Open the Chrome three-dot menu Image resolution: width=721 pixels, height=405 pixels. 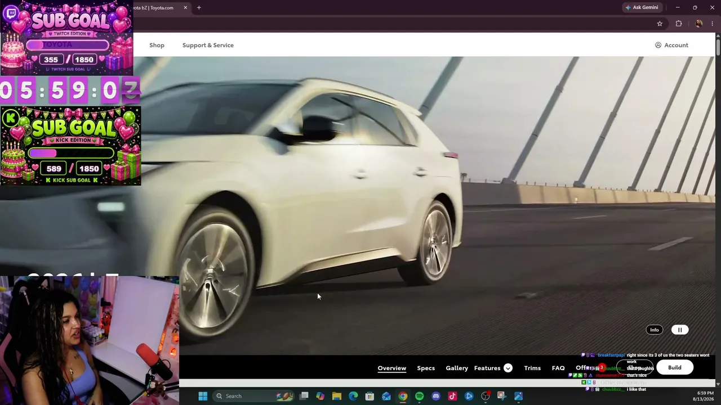713,24
